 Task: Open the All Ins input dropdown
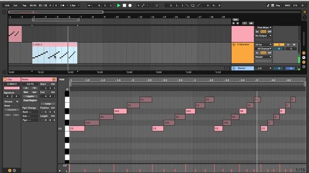(x=264, y=45)
